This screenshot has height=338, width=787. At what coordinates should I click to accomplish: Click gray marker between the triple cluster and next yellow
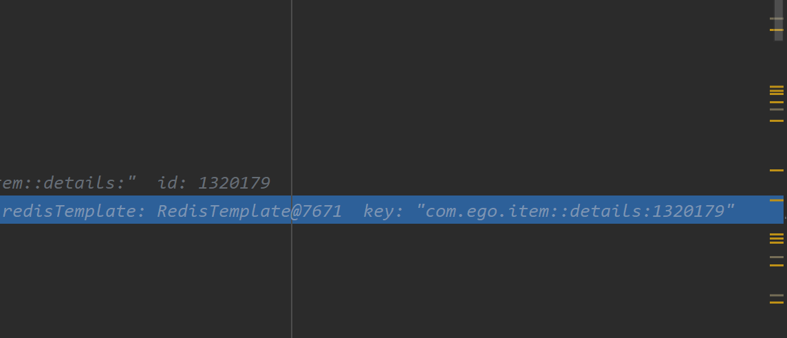(x=777, y=109)
